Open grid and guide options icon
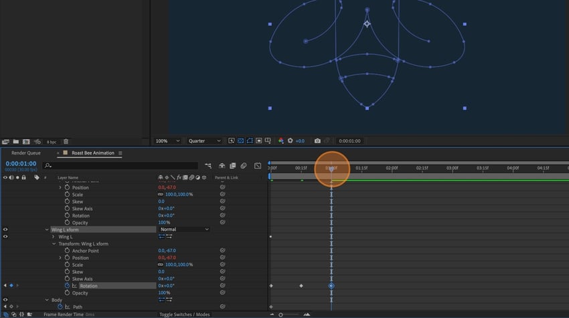 click(x=268, y=141)
